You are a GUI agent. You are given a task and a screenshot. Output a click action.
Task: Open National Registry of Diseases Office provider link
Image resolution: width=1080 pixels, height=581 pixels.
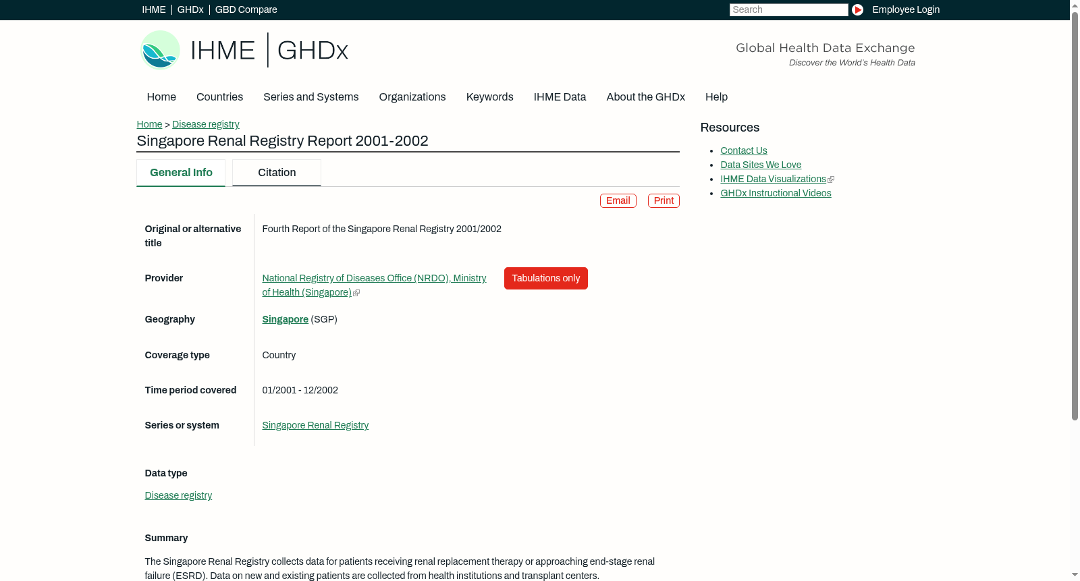click(x=374, y=285)
